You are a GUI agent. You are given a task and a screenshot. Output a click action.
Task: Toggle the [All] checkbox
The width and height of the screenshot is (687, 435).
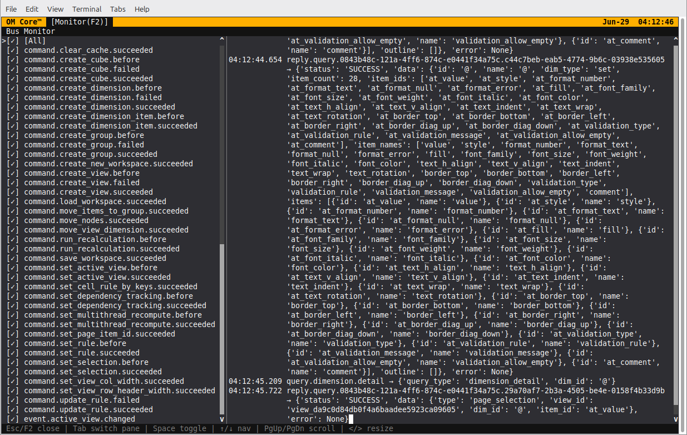click(13, 41)
